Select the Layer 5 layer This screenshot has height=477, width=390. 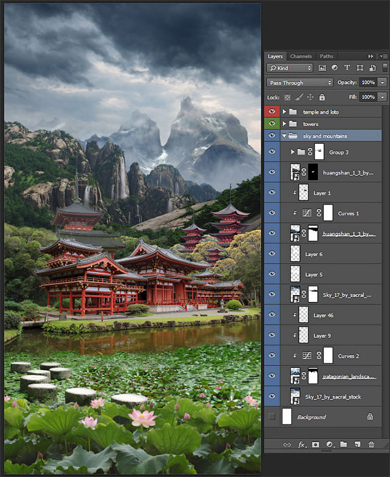click(x=331, y=274)
